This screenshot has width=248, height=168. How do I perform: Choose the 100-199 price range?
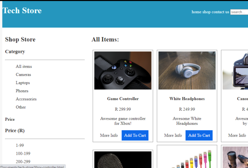(23, 153)
